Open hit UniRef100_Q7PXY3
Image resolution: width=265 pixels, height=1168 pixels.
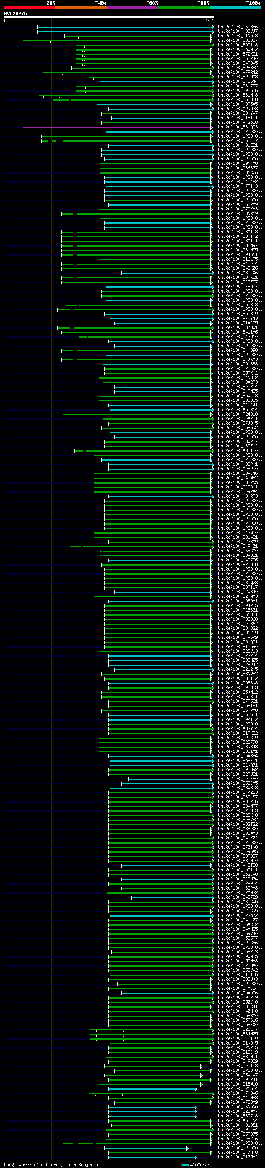point(238,210)
